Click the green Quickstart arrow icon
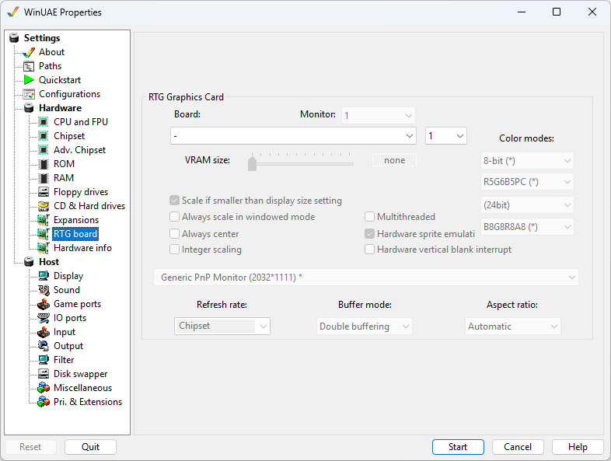 tap(29, 80)
